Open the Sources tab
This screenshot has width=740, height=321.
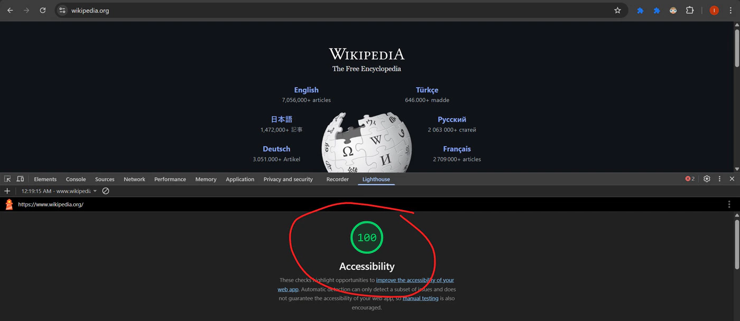click(105, 180)
